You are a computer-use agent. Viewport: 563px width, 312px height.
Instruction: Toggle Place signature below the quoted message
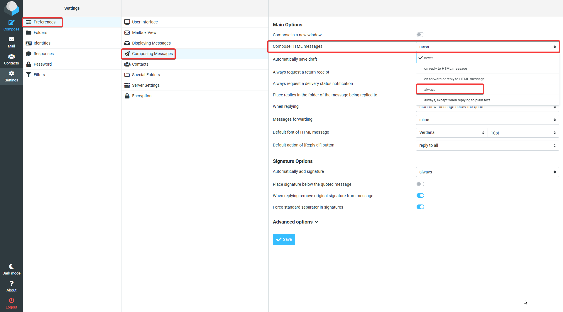[x=420, y=184]
